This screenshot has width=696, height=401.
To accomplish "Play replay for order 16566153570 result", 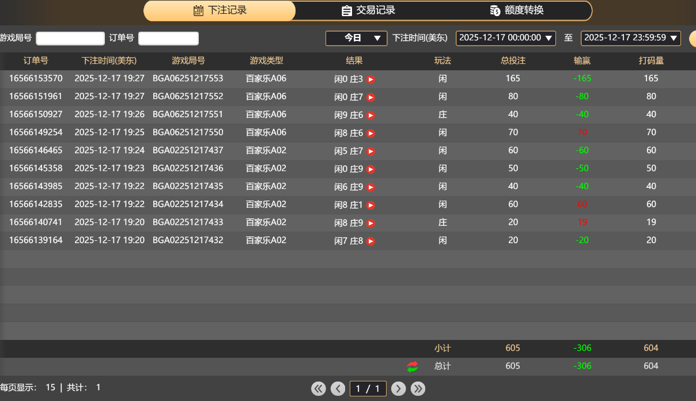I will coord(371,80).
